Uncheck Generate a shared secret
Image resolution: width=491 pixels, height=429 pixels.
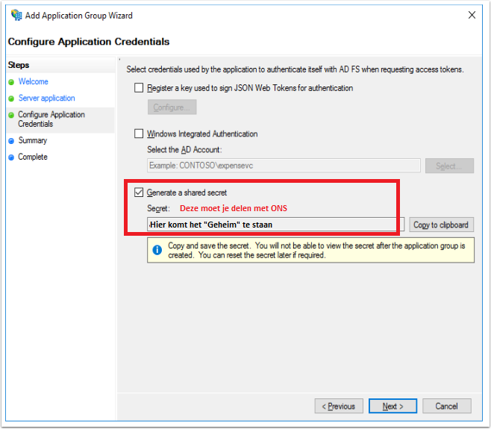139,192
